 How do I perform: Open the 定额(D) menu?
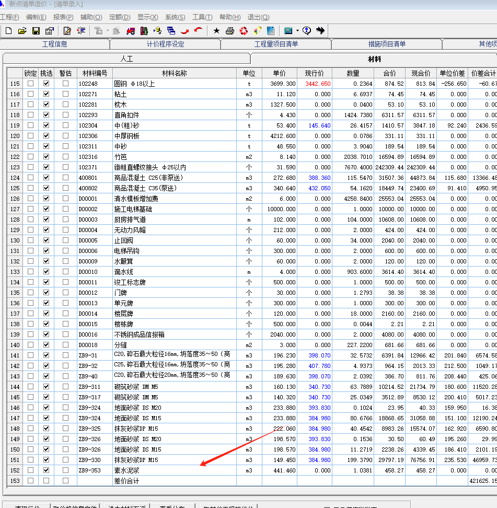tap(120, 17)
